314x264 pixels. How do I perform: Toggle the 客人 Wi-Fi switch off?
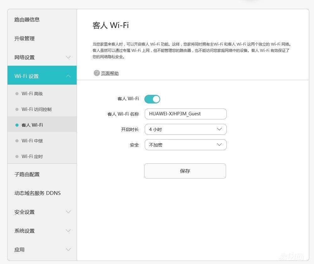point(152,99)
